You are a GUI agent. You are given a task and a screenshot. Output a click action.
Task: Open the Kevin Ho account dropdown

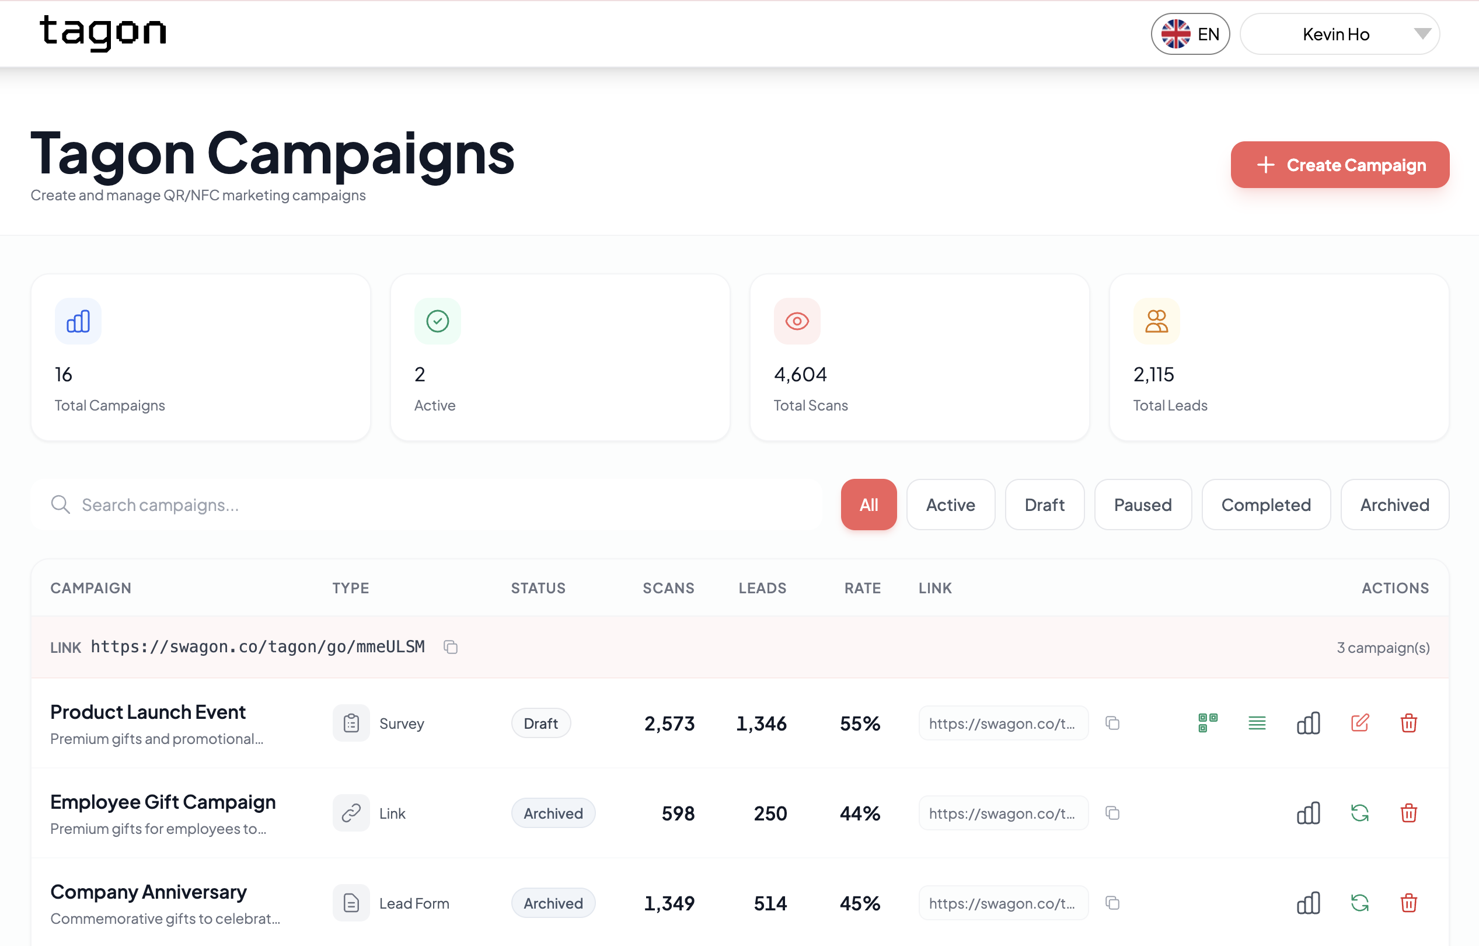(x=1339, y=34)
